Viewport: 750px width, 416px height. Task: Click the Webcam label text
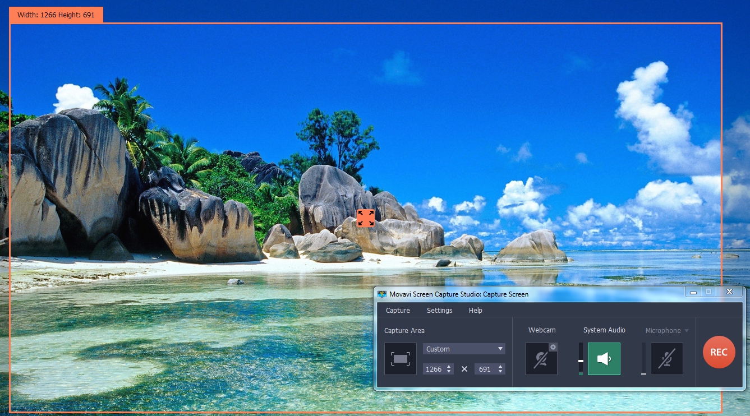541,330
